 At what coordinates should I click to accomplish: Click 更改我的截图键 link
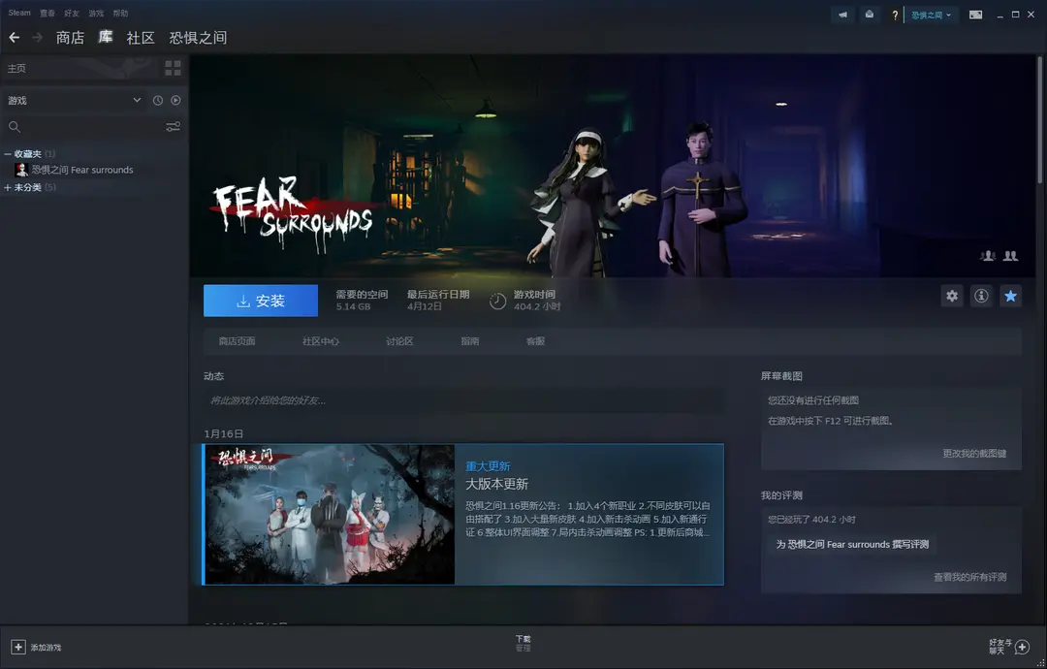[974, 454]
